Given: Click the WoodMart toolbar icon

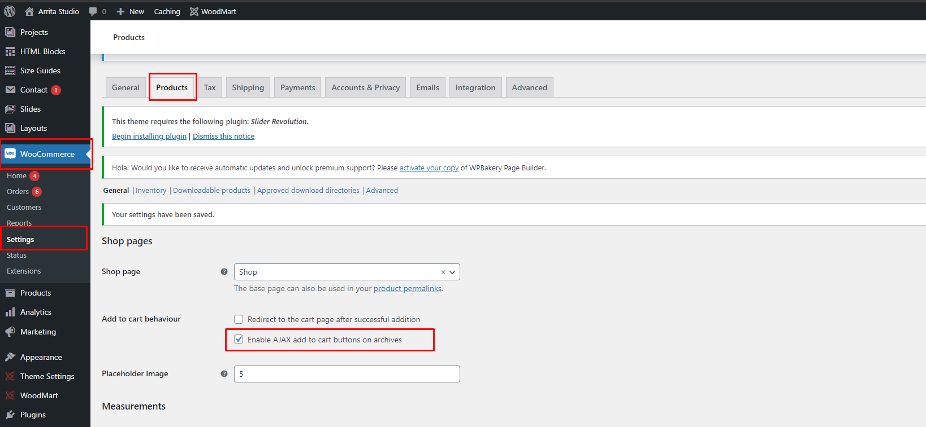Looking at the screenshot, I should (x=194, y=11).
